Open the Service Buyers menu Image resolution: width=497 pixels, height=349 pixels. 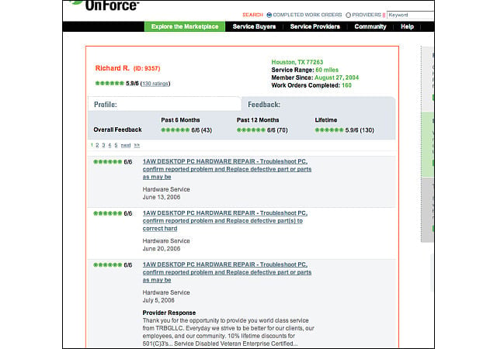click(254, 26)
